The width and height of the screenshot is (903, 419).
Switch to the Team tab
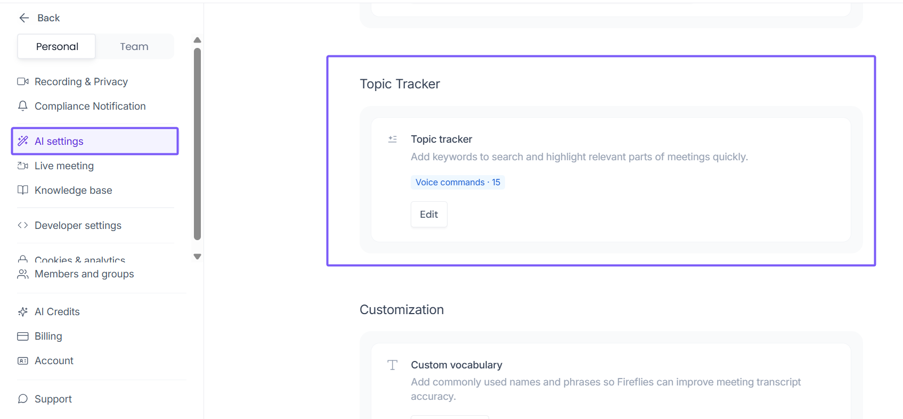pos(134,46)
